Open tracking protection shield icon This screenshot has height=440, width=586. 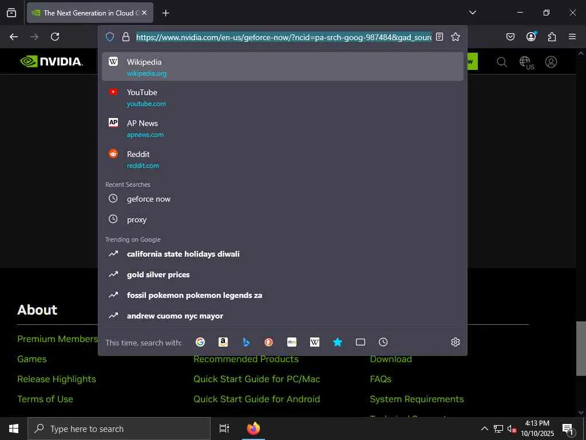pyautogui.click(x=109, y=37)
